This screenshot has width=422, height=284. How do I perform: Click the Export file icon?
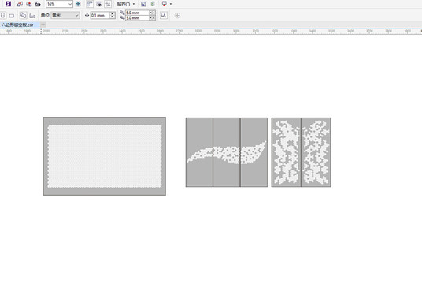[x=29, y=4]
